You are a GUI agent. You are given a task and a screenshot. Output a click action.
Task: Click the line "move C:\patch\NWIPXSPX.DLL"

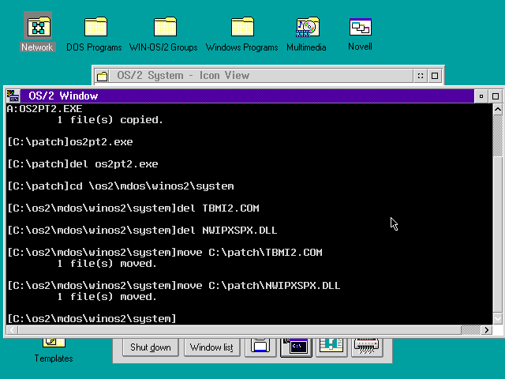[259, 286]
